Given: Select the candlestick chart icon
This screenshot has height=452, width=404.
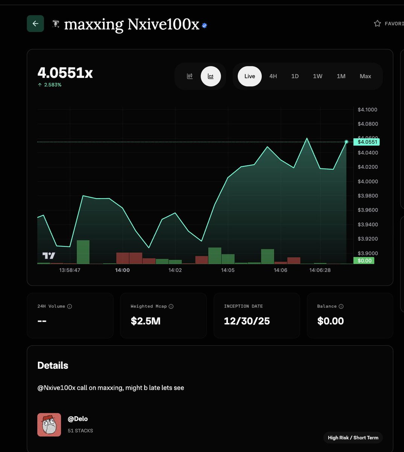Looking at the screenshot, I should 190,76.
